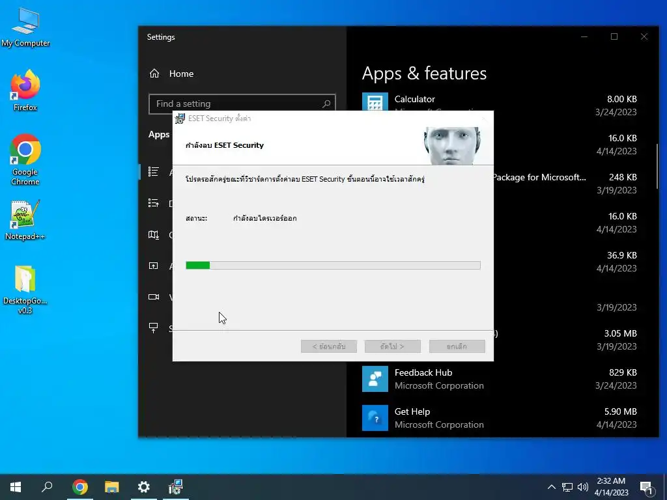Show the taskbar clock calendar
Viewport: 667px width, 500px height.
tap(611, 487)
